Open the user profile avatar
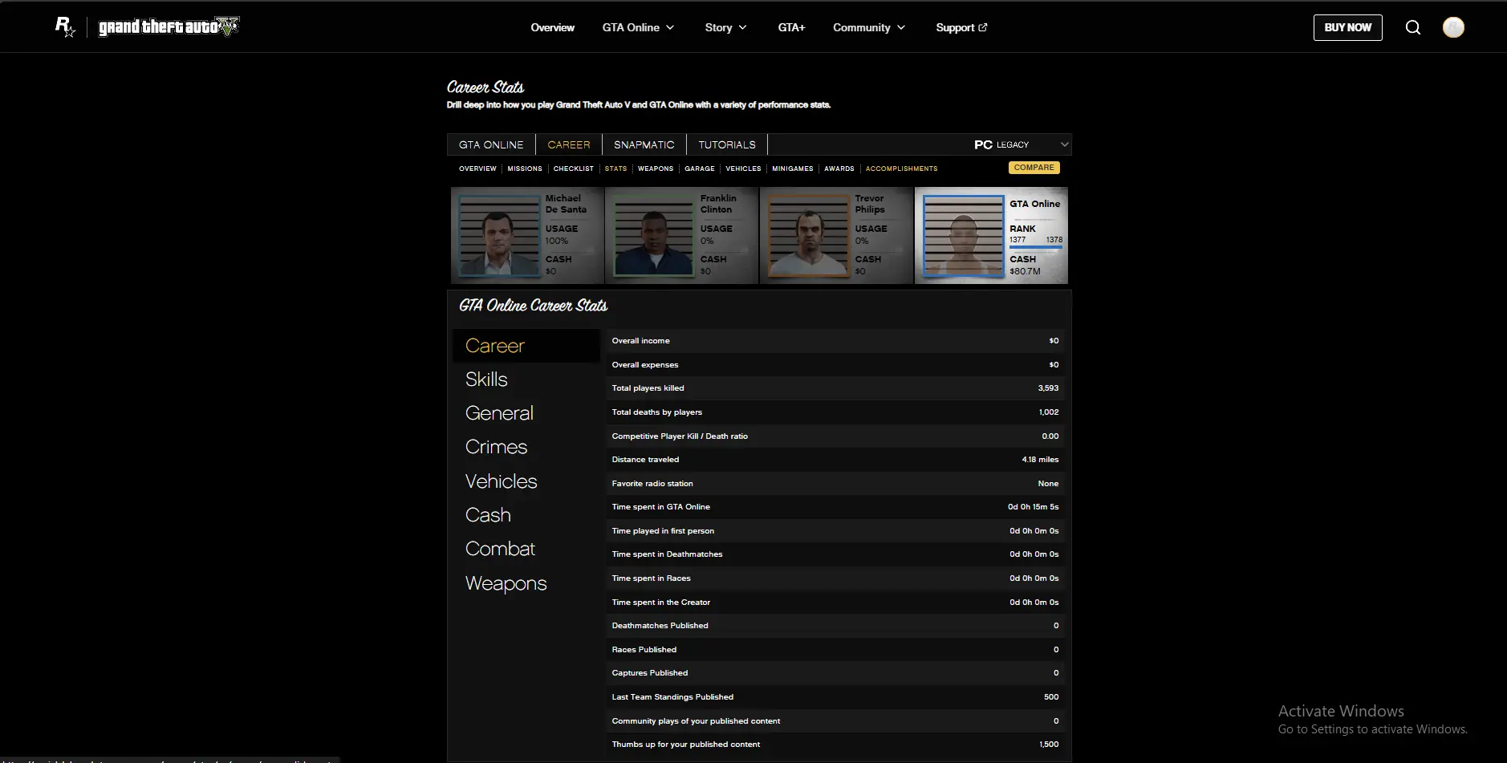Image resolution: width=1507 pixels, height=763 pixels. [1453, 27]
